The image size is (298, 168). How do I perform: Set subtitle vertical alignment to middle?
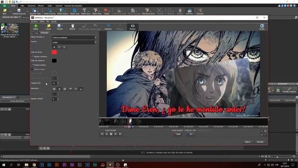[75, 89]
